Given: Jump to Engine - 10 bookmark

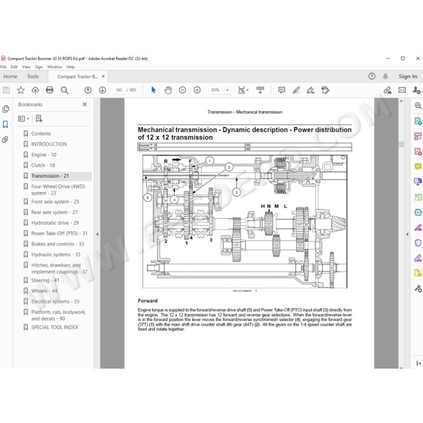Looking at the screenshot, I should (44, 155).
